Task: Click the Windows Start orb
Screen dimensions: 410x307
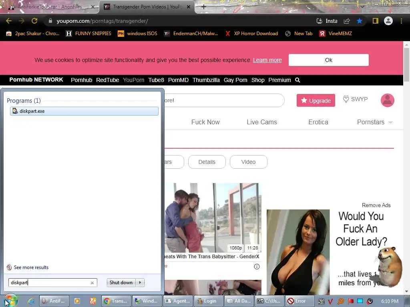Action: (10, 300)
